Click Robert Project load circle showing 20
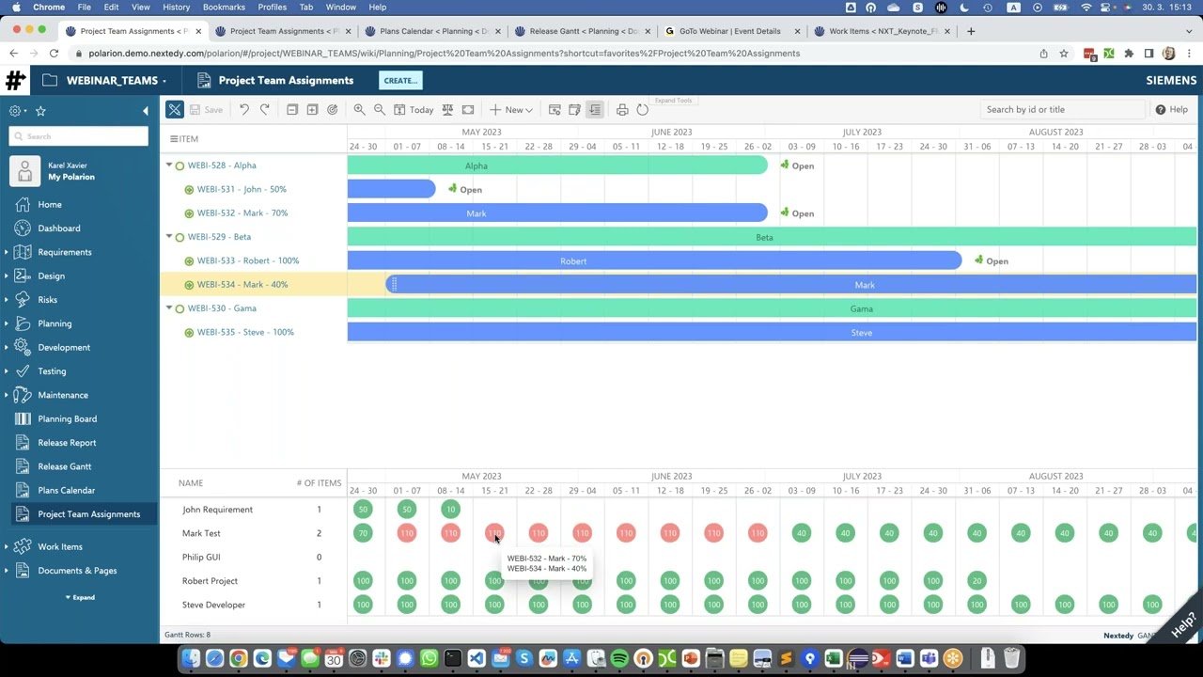 (976, 581)
